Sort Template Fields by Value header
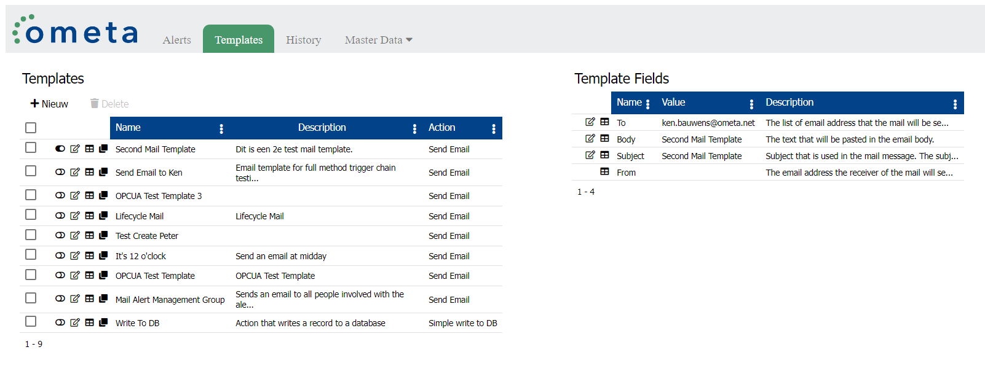The width and height of the screenshot is (985, 371). click(x=673, y=102)
